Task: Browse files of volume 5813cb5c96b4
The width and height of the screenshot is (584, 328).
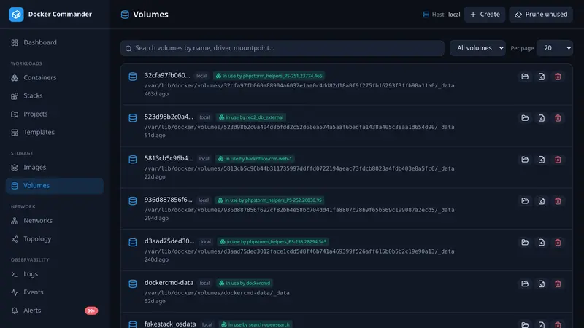Action: (525, 160)
